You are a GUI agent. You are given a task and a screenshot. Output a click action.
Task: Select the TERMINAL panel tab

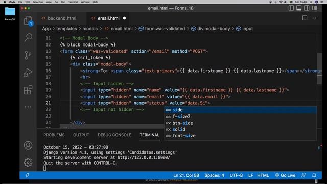point(149,135)
